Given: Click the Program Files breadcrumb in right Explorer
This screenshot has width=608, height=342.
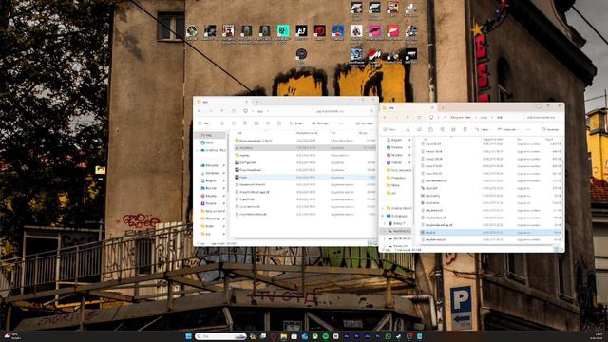Looking at the screenshot, I should [460, 117].
